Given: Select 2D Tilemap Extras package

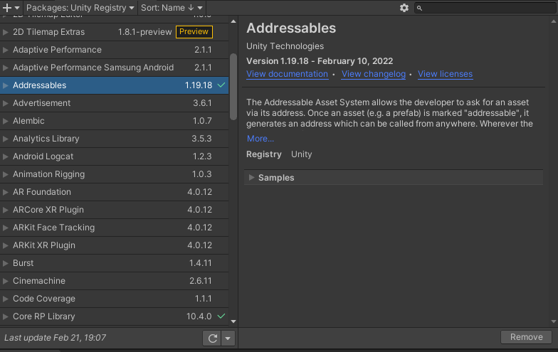Looking at the screenshot, I should pyautogui.click(x=114, y=32).
